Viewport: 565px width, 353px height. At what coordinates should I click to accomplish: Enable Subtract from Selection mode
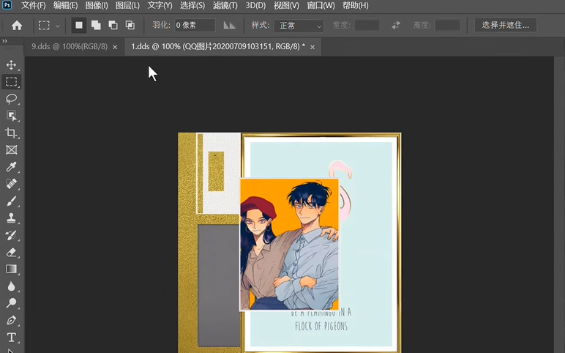[x=113, y=26]
